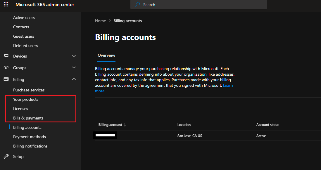Open Guest users page
This screenshot has width=321, height=170.
click(24, 36)
